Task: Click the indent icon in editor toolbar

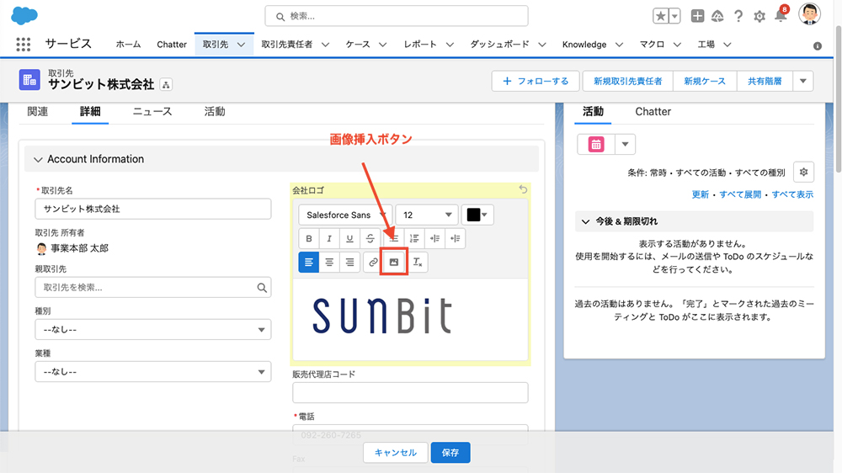Action: click(434, 238)
